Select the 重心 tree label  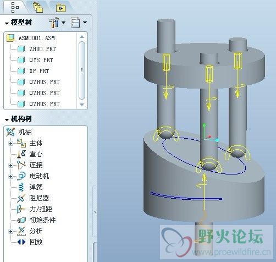pyautogui.click(x=36, y=154)
